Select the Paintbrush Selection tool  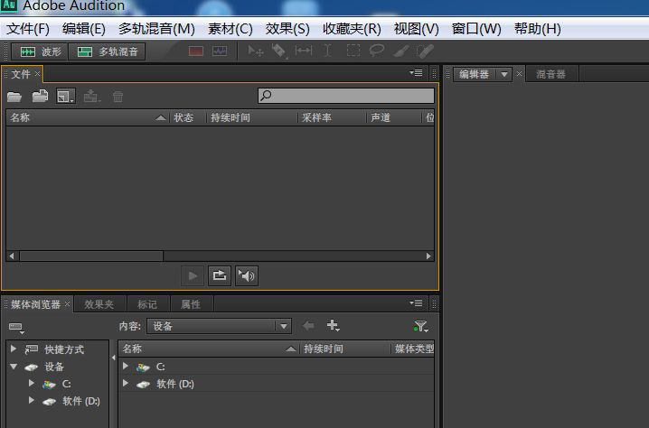tap(401, 51)
